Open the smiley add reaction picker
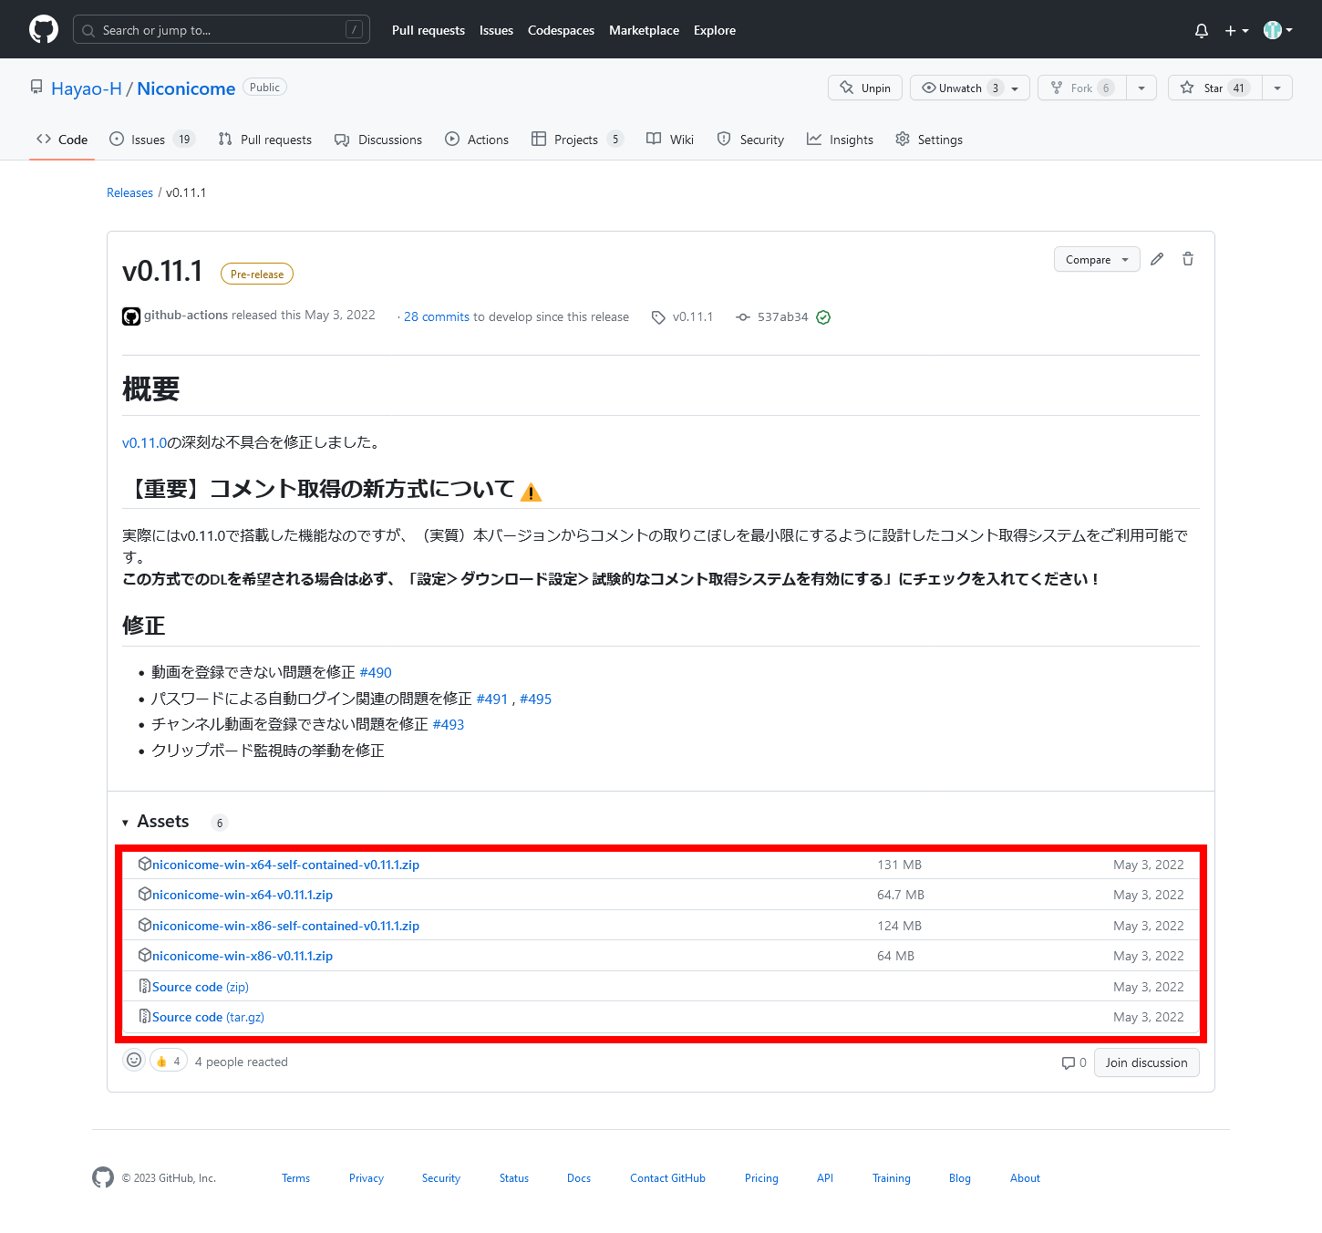Image resolution: width=1322 pixels, height=1233 pixels. coord(134,1060)
